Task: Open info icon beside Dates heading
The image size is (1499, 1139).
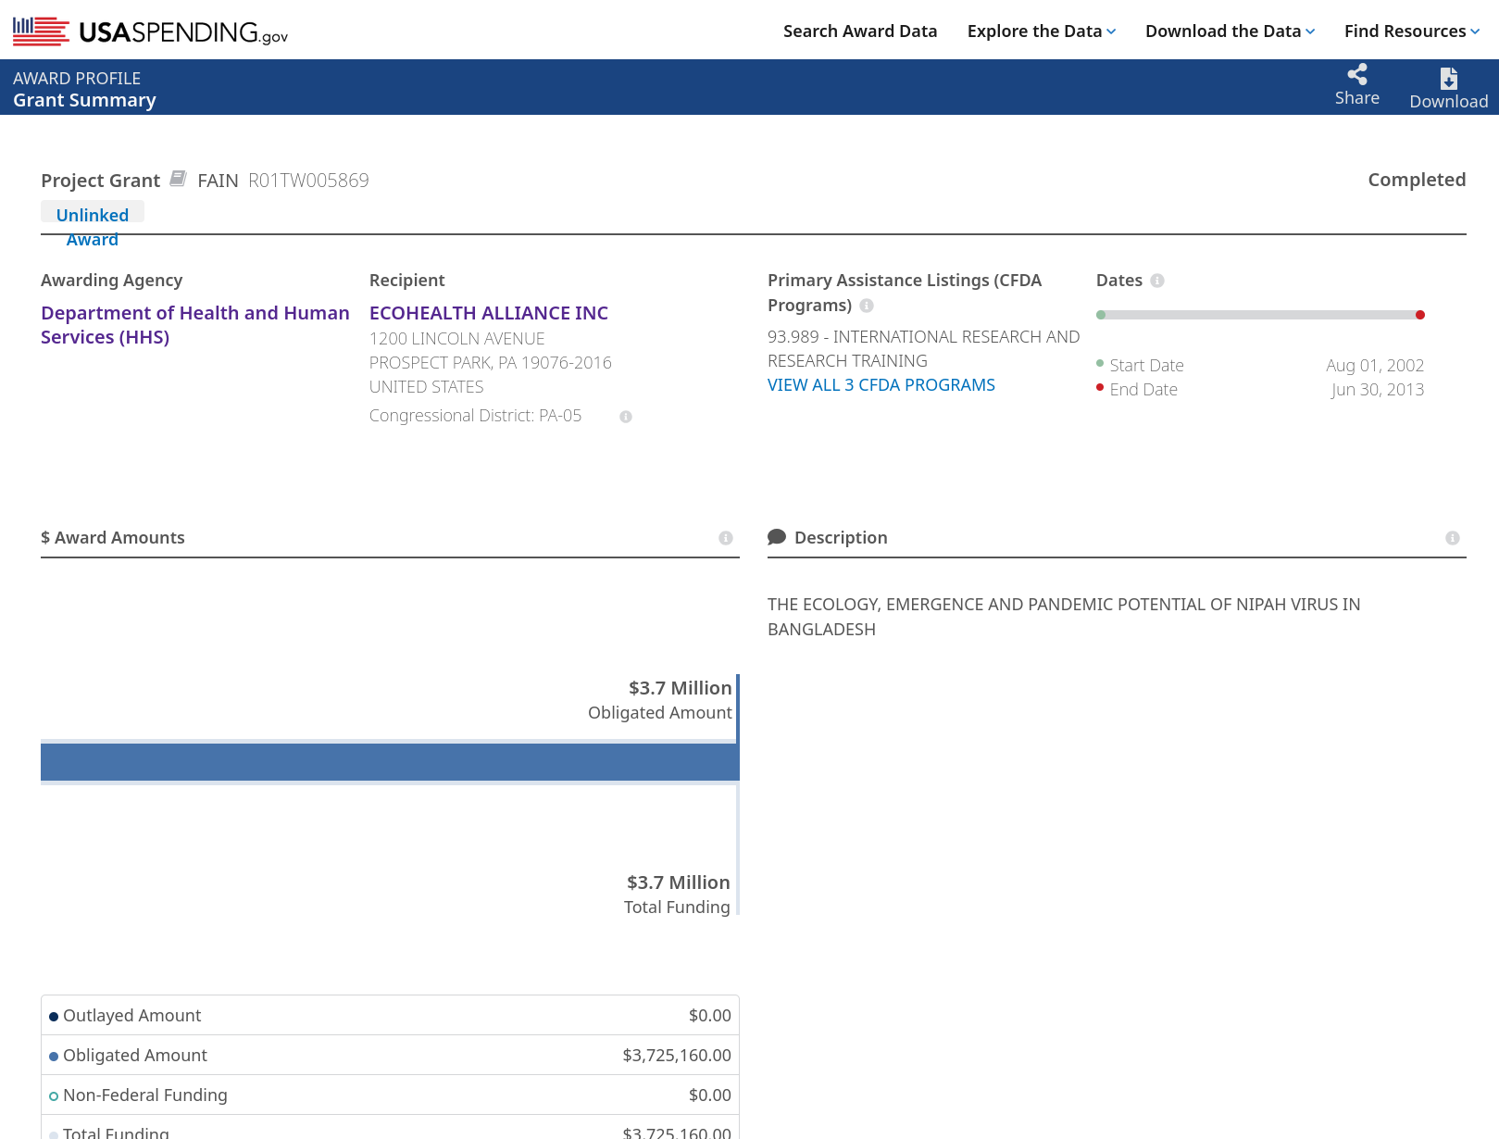Action: (x=1157, y=281)
